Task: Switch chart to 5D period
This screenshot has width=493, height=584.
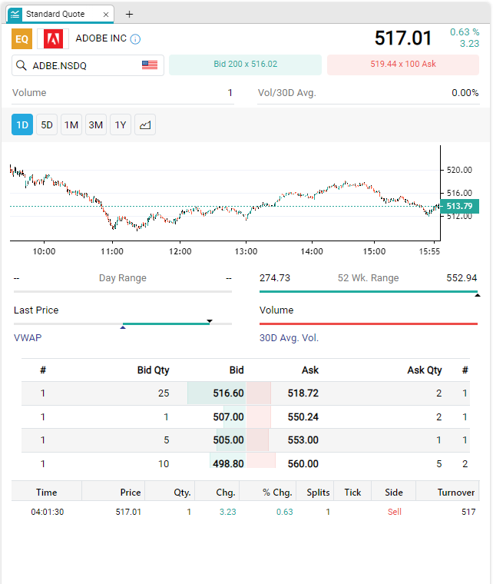Action: (x=47, y=125)
